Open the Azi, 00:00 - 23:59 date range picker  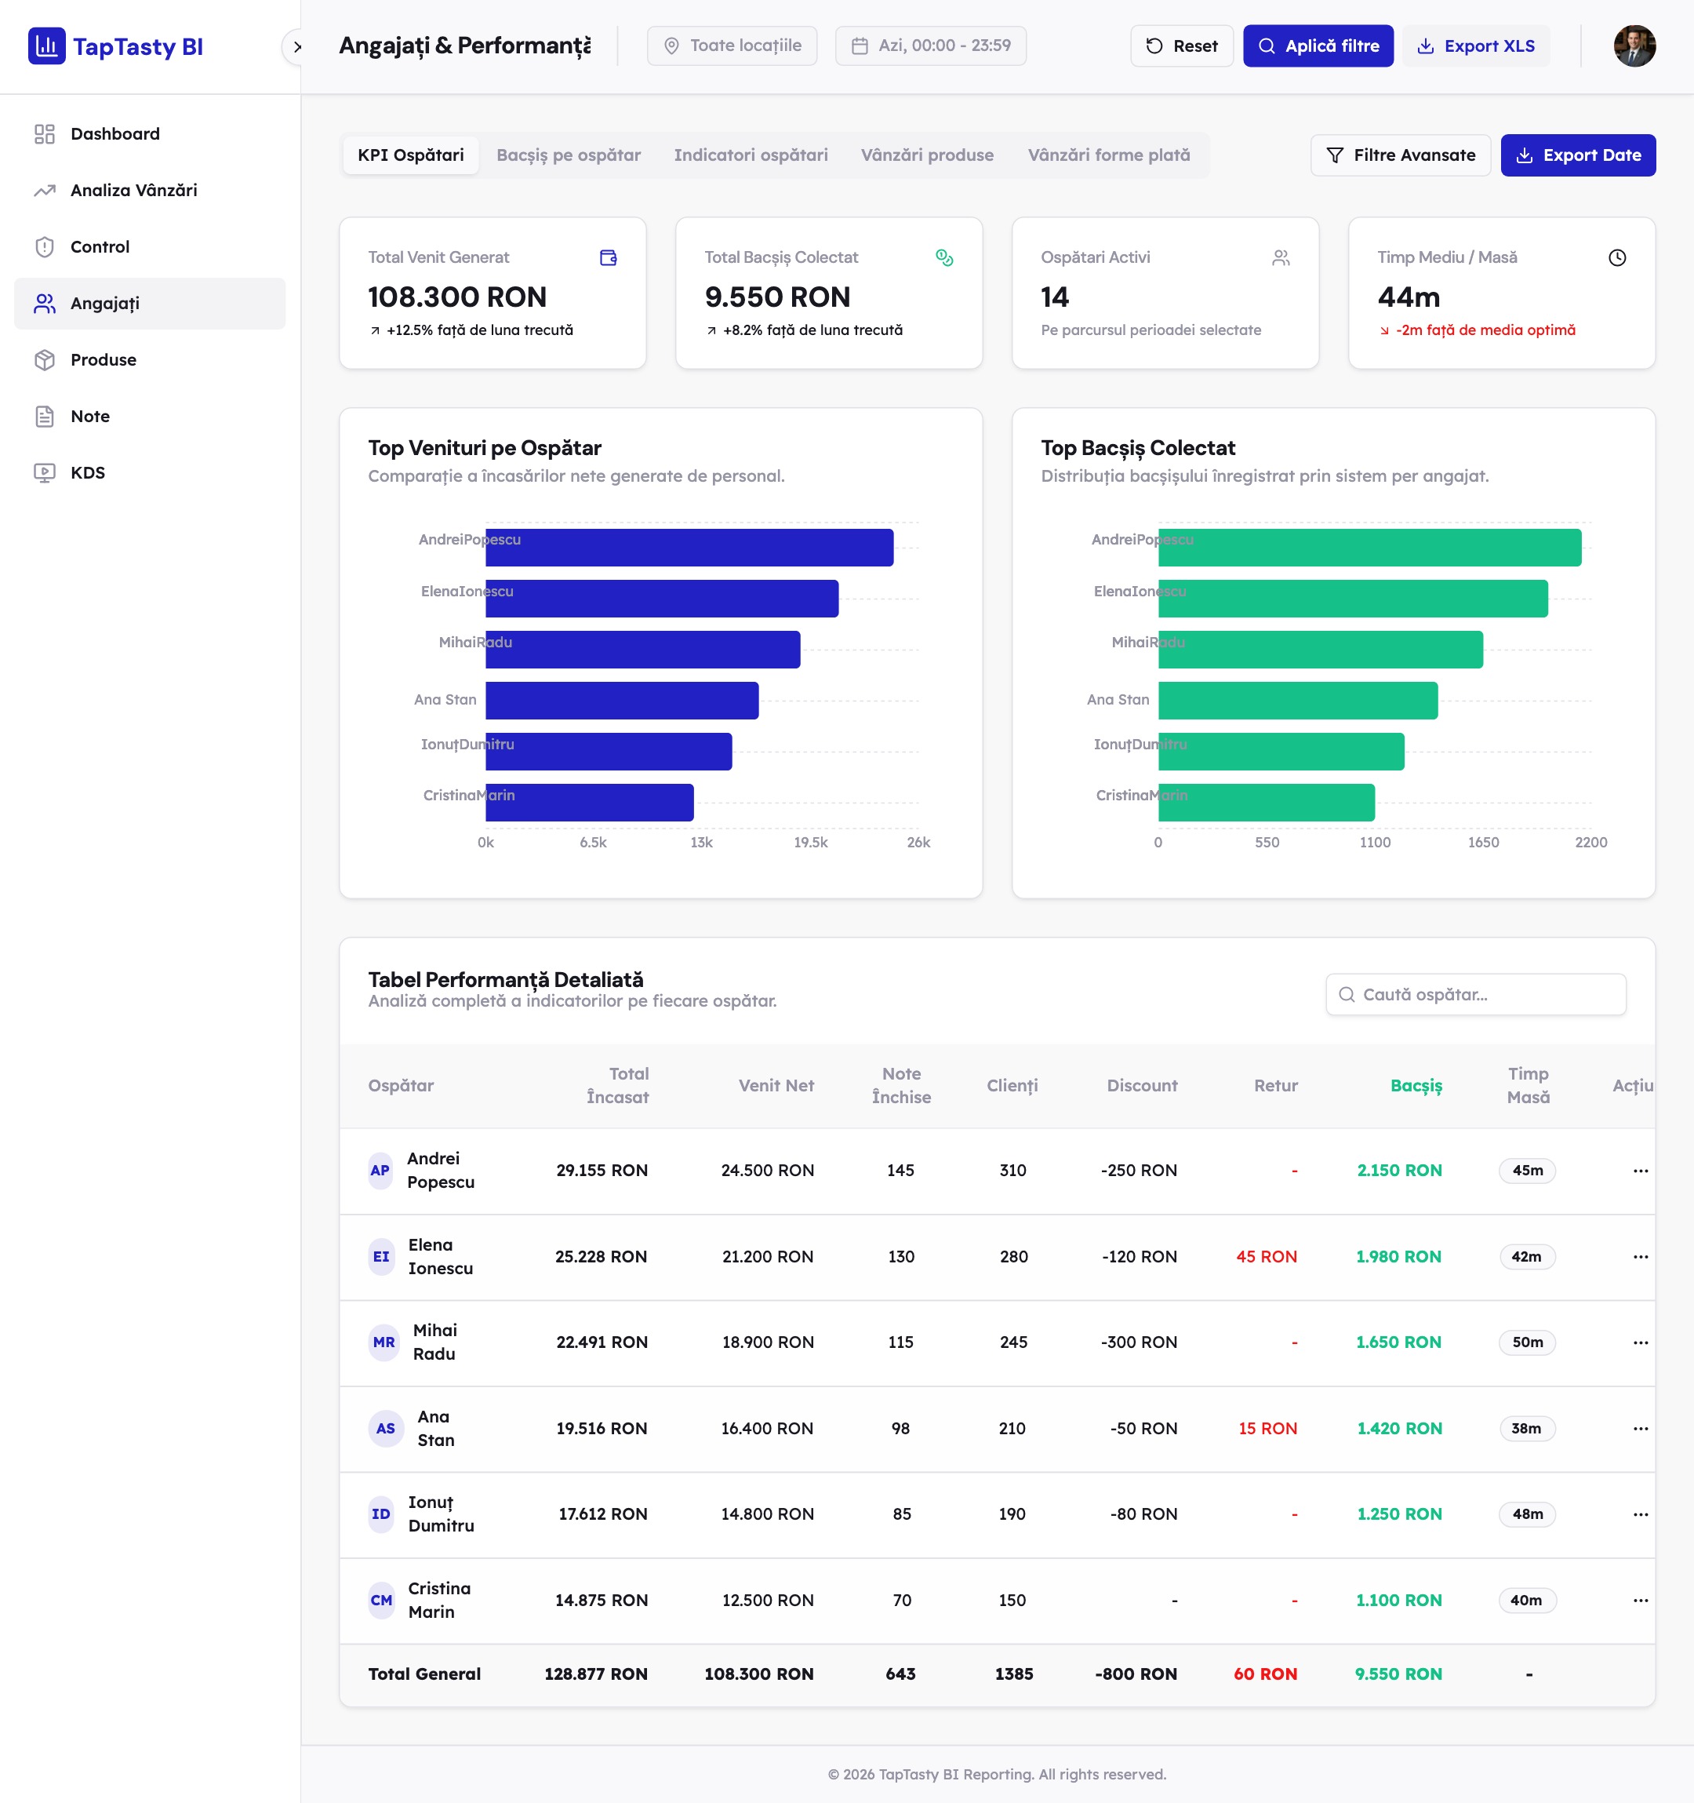click(931, 46)
